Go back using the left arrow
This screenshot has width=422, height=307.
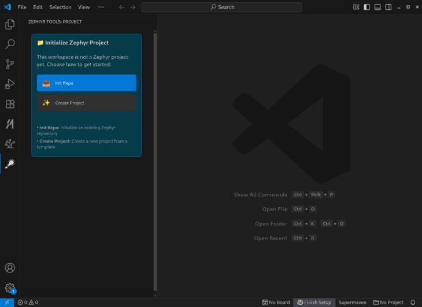121,8
